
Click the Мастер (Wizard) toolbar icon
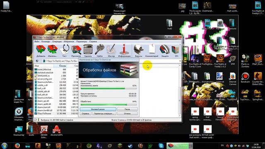point(111,50)
